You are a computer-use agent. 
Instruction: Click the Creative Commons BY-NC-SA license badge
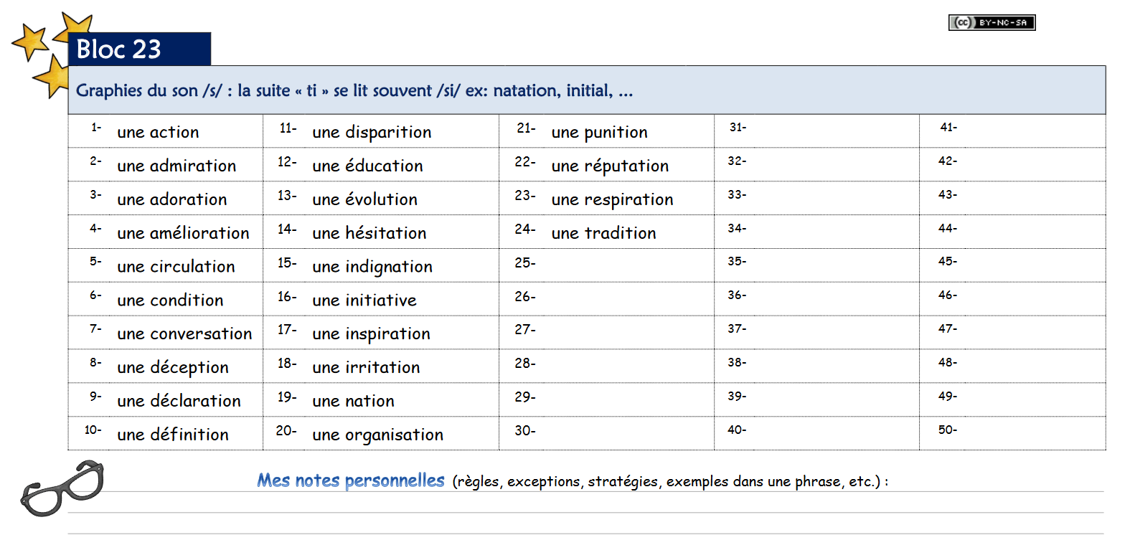click(992, 23)
